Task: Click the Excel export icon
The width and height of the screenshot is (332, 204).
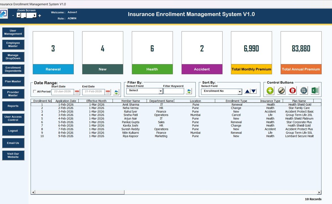Action: [315, 91]
